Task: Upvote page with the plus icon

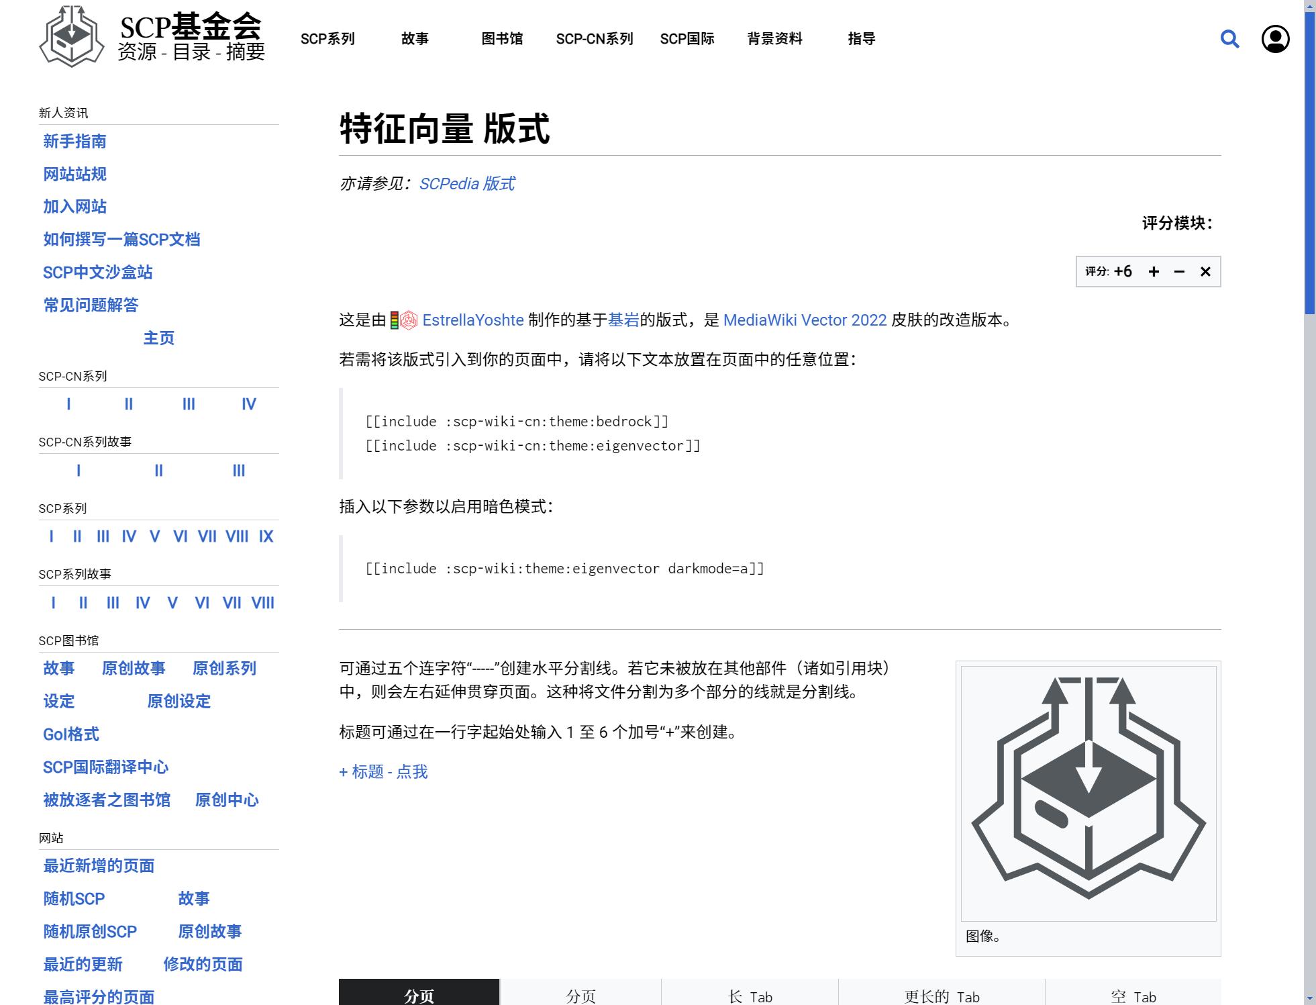Action: (1154, 271)
